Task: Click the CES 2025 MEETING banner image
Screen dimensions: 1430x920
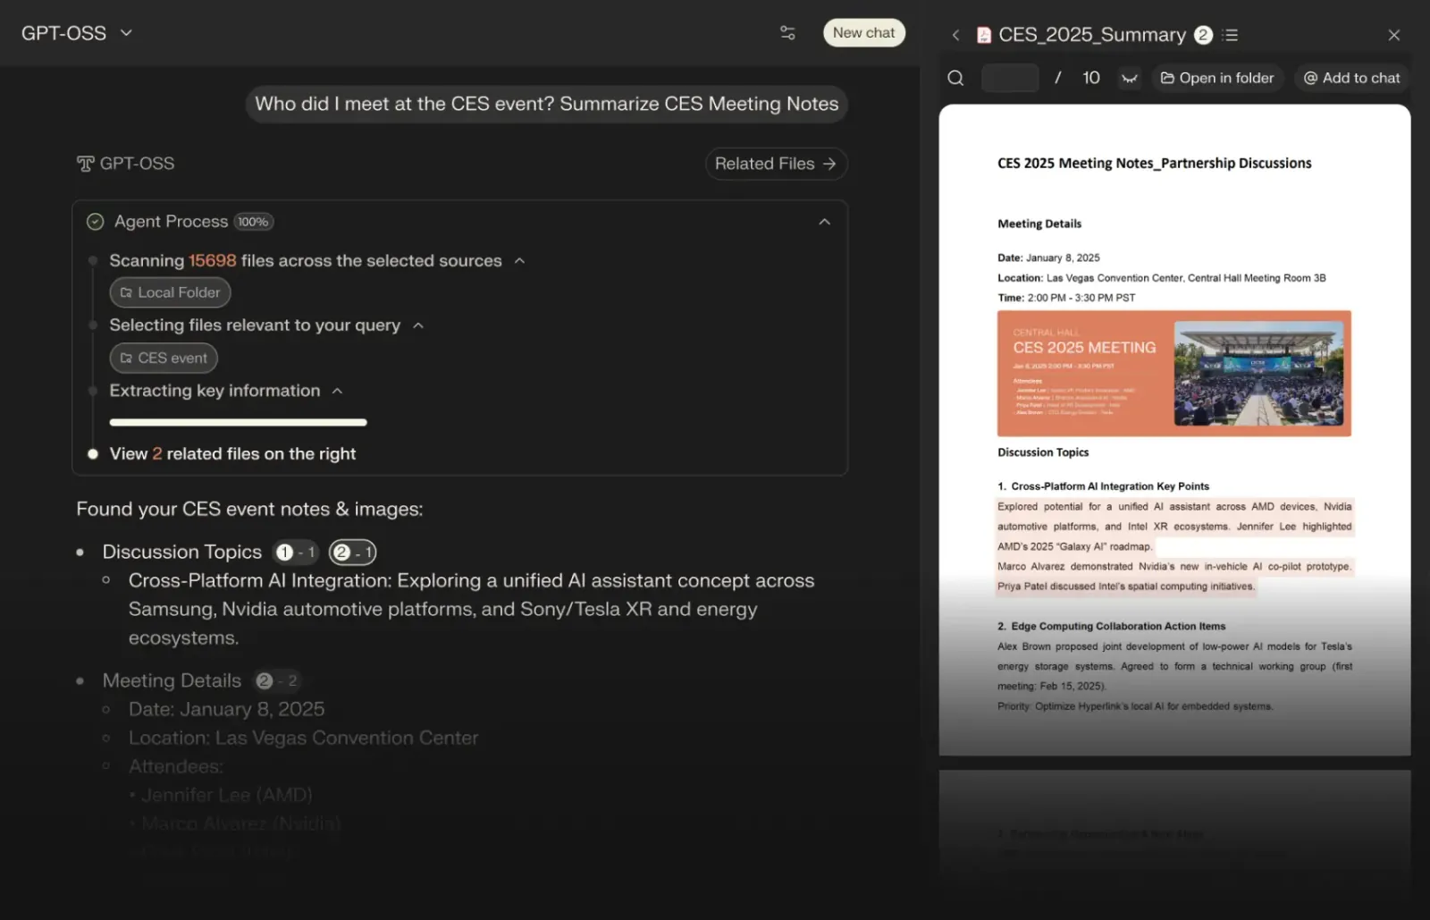Action: coord(1173,374)
